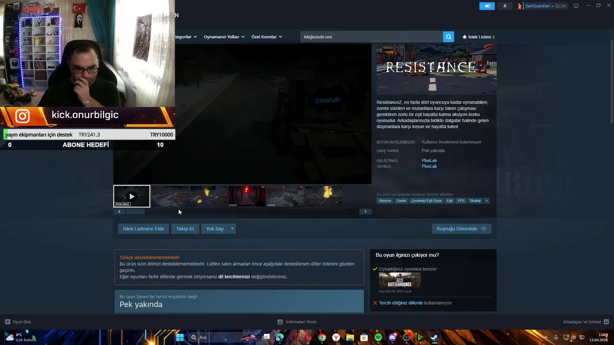Select the Eşli tag
Viewport: 614px width, 345px height.
tap(450, 201)
